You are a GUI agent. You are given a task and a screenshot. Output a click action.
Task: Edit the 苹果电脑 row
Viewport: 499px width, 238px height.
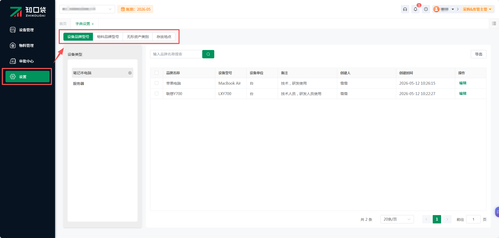[x=463, y=83]
